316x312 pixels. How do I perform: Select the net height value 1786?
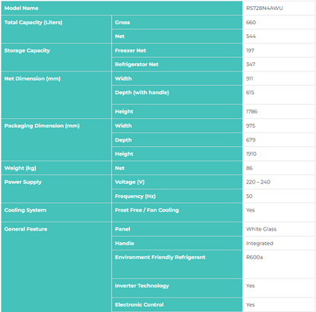251,111
